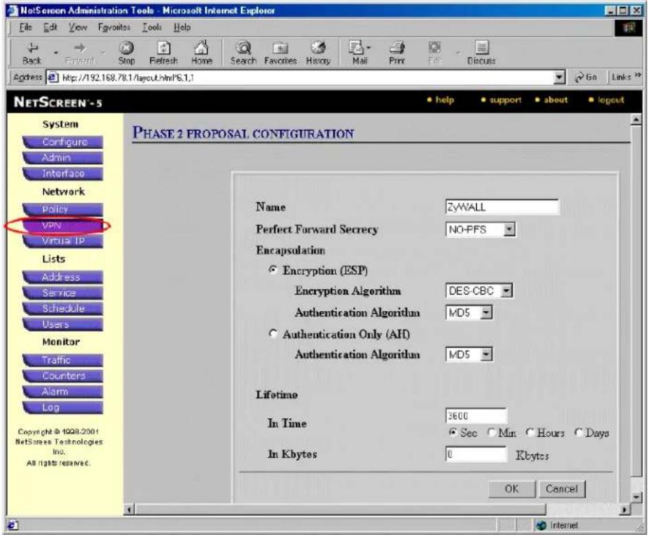Open the Traffic monitor button
The height and width of the screenshot is (535, 649).
click(x=63, y=360)
